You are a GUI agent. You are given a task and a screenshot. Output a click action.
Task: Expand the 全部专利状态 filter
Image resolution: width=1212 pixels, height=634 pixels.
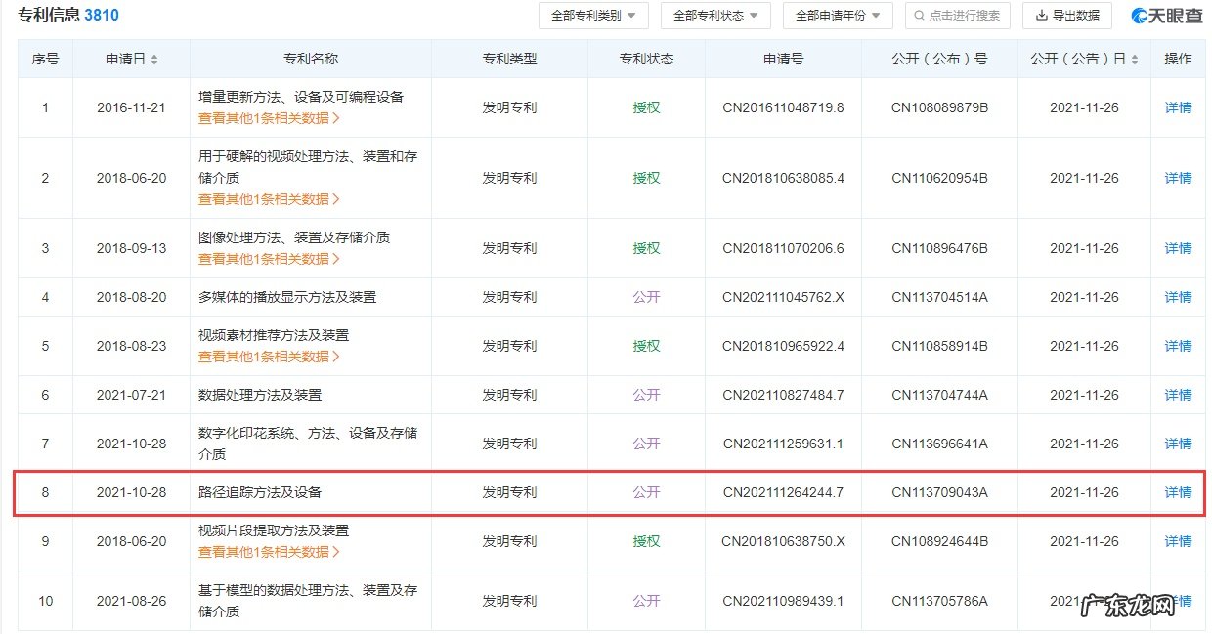coord(715,16)
